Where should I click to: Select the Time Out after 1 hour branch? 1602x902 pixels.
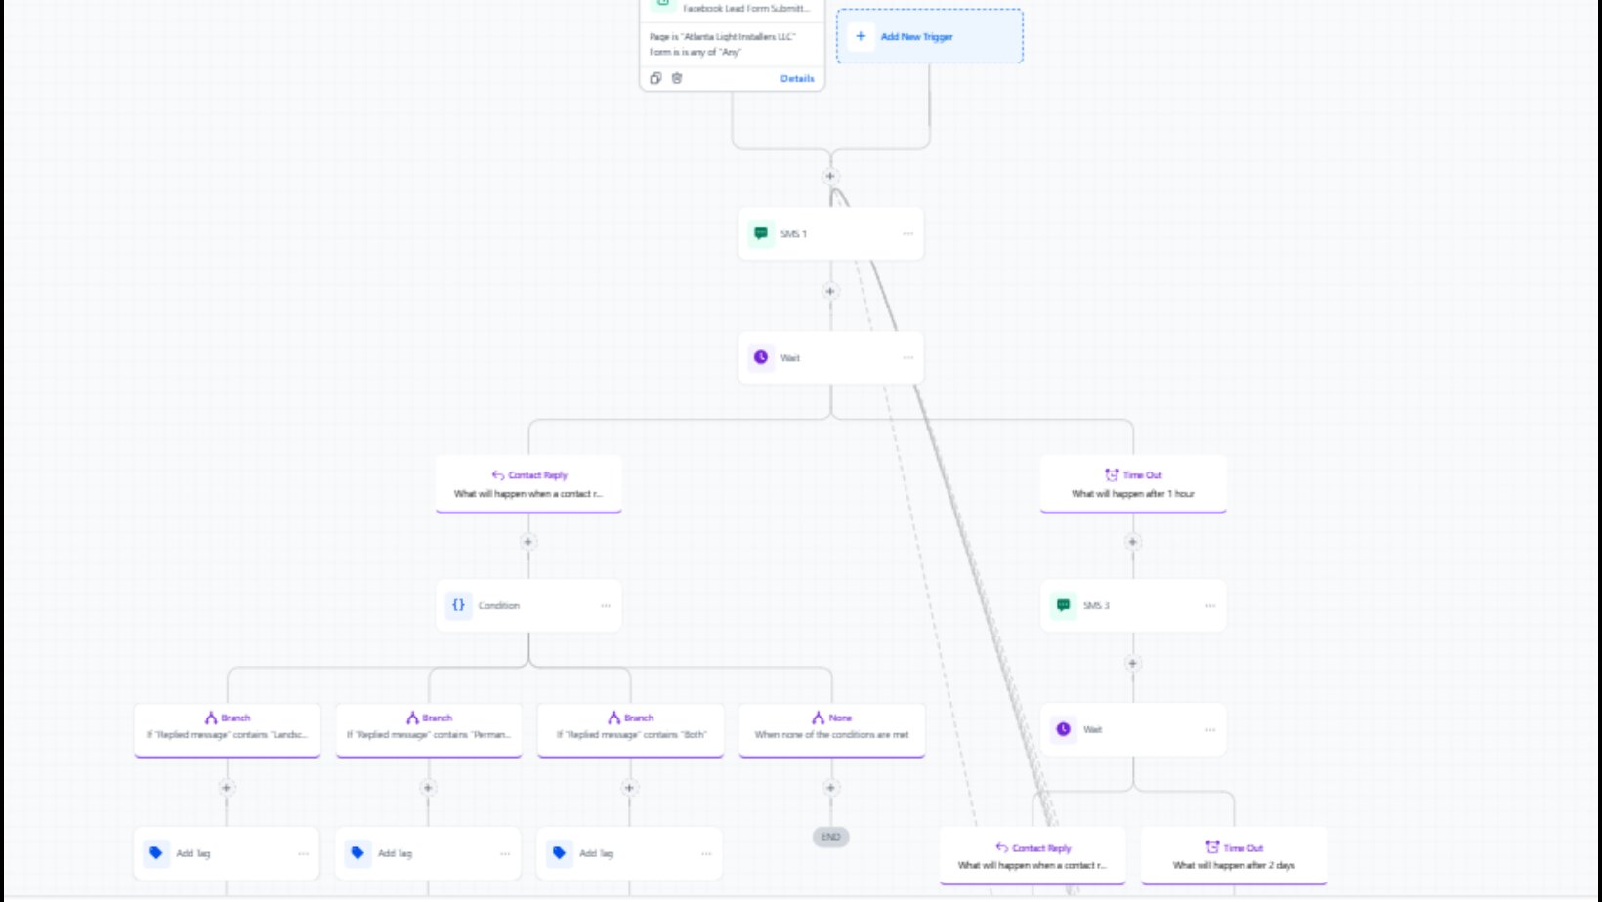(1133, 484)
